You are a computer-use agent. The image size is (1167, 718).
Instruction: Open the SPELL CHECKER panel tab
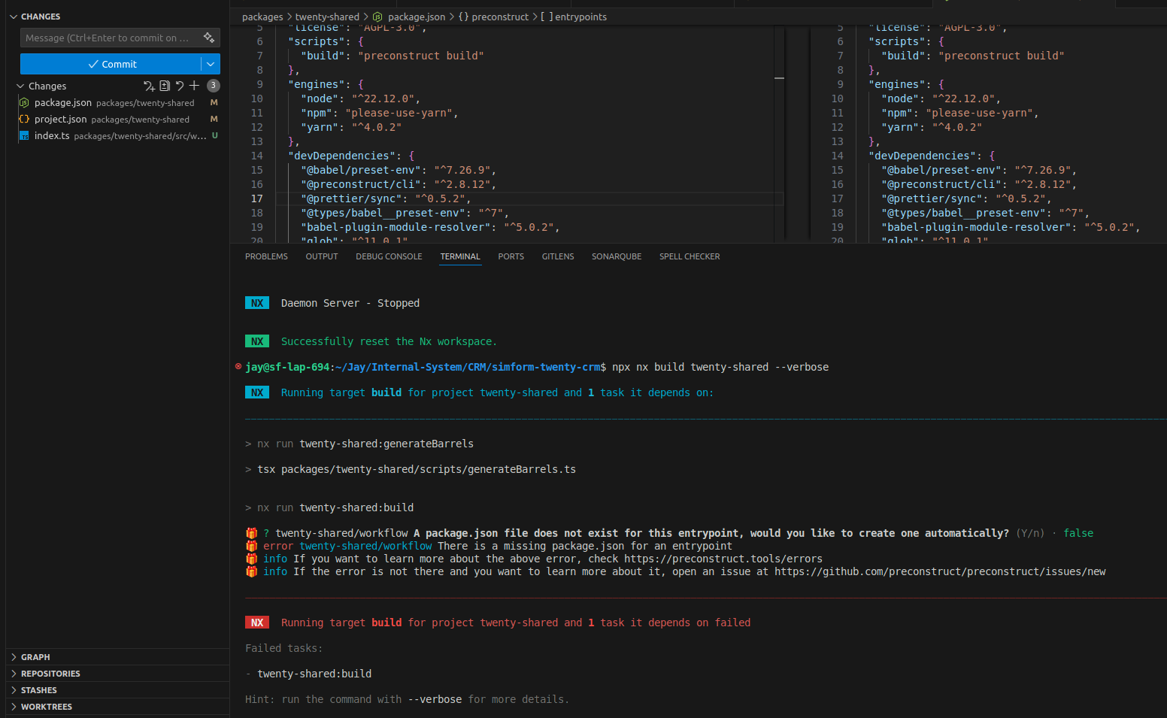(x=690, y=256)
